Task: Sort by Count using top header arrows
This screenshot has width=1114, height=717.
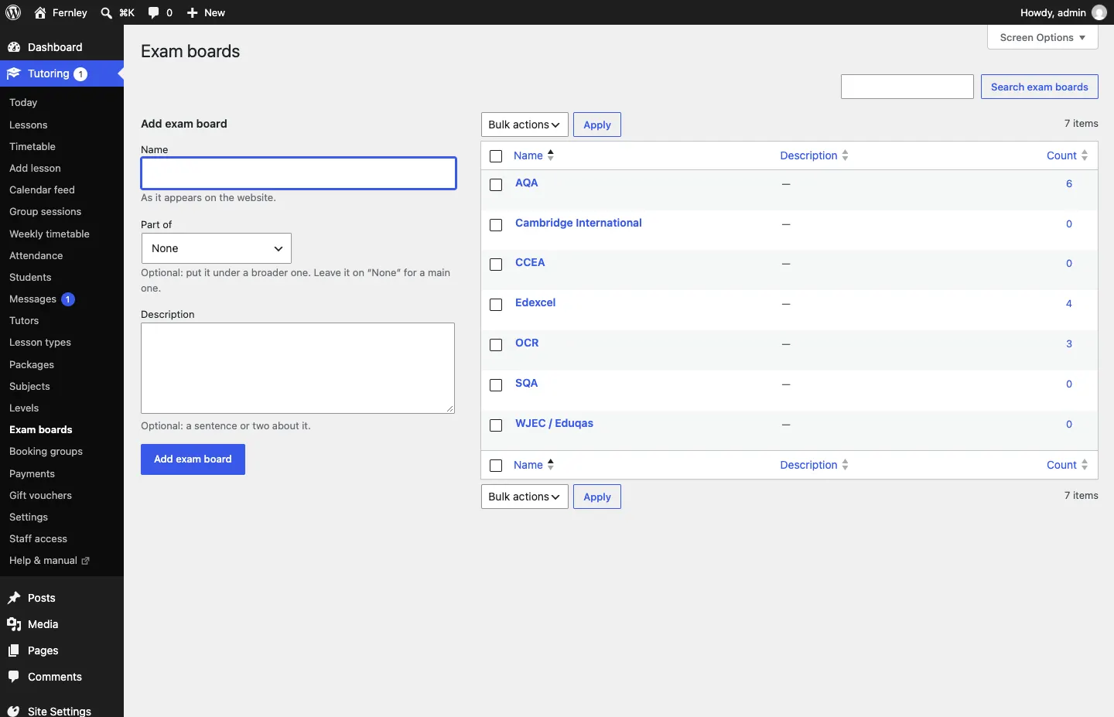Action: point(1085,155)
